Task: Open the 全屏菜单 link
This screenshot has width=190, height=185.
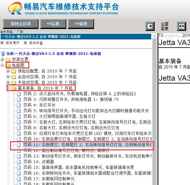Action: pyautogui.click(x=165, y=26)
